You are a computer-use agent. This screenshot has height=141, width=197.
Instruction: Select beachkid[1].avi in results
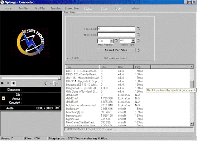tap(75, 112)
